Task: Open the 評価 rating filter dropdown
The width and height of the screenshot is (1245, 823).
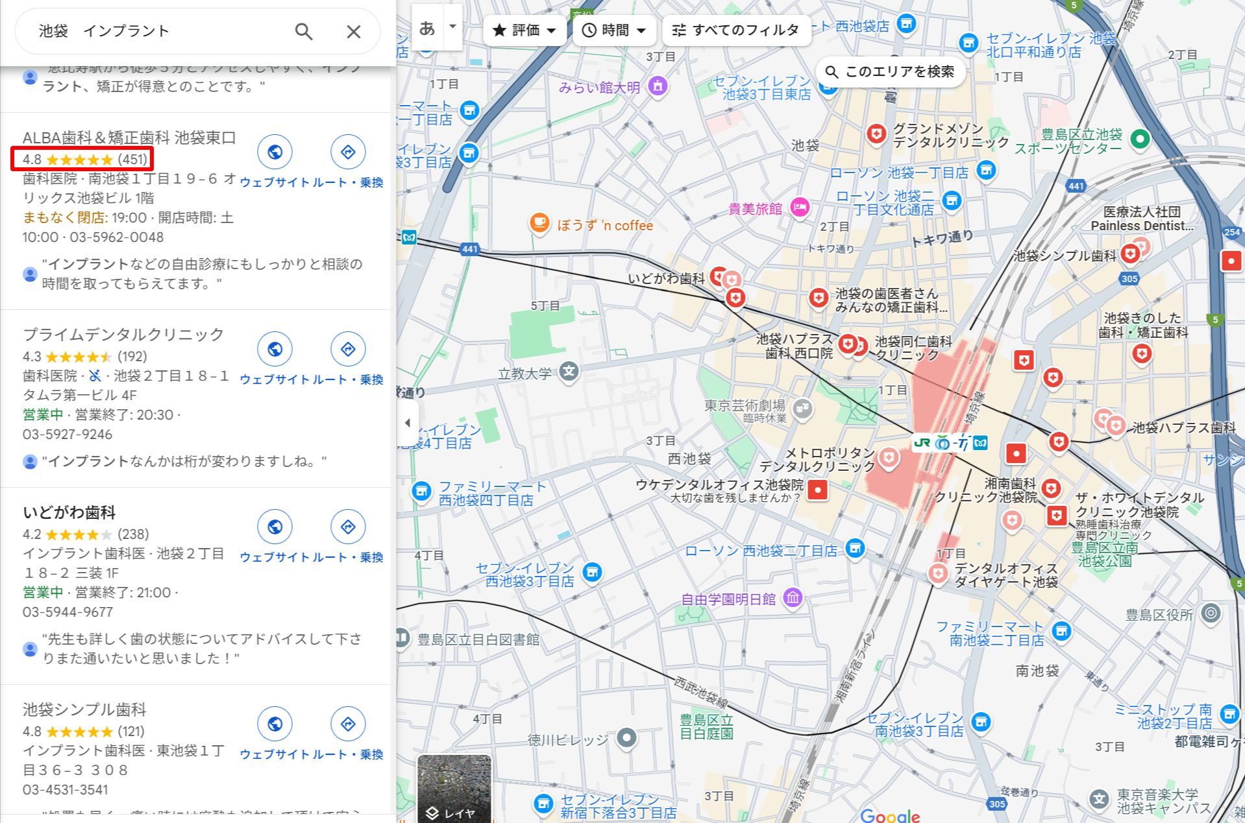Action: click(524, 30)
